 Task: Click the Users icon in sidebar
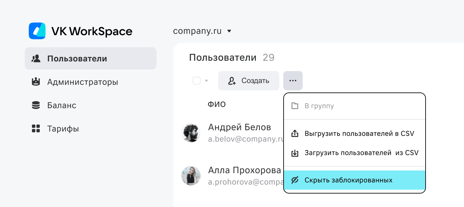36,59
